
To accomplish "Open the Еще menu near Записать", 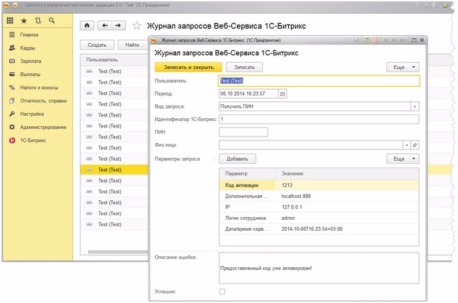I will pos(403,67).
